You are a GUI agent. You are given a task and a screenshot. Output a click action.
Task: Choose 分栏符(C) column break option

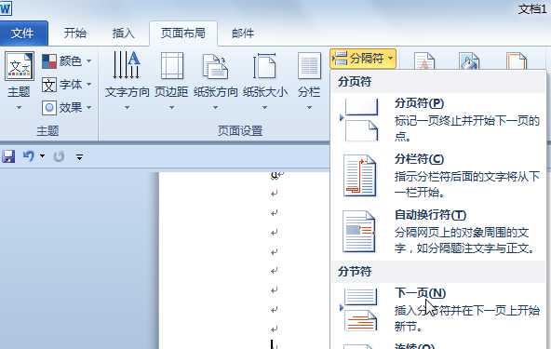point(438,176)
